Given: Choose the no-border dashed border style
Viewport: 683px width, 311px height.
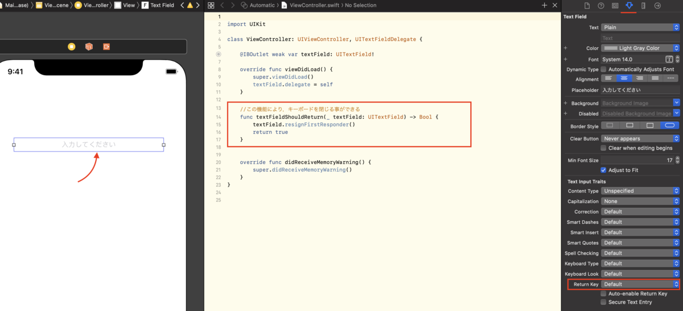Looking at the screenshot, I should [x=610, y=125].
